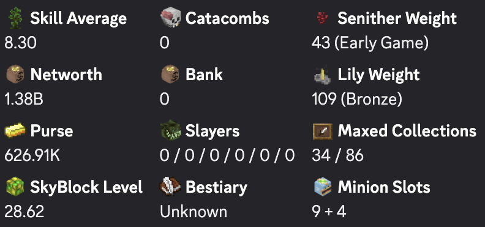This screenshot has width=485, height=227.
Task: Click the money bag icon beside Networth
Action: coord(15,75)
